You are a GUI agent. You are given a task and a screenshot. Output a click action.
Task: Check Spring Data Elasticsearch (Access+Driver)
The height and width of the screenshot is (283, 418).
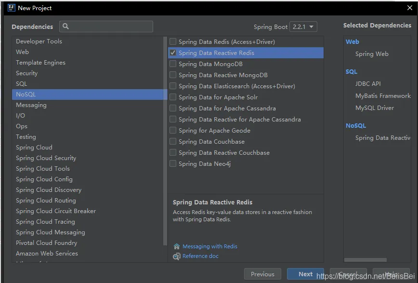click(173, 86)
